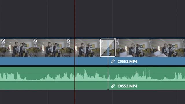Select the C0553.MP4 video clip name label
185x104 pixels.
(127, 62)
